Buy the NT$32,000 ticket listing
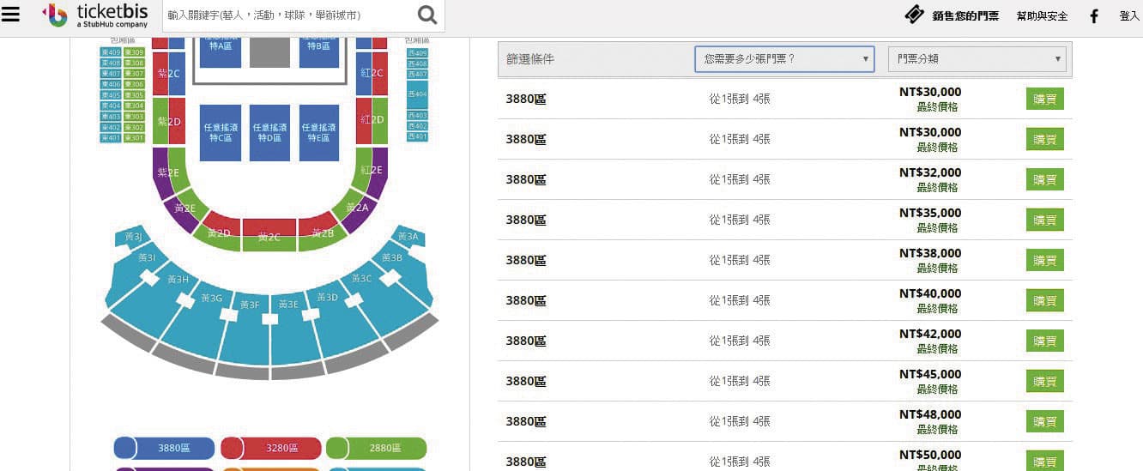1143x471 pixels. (1044, 179)
